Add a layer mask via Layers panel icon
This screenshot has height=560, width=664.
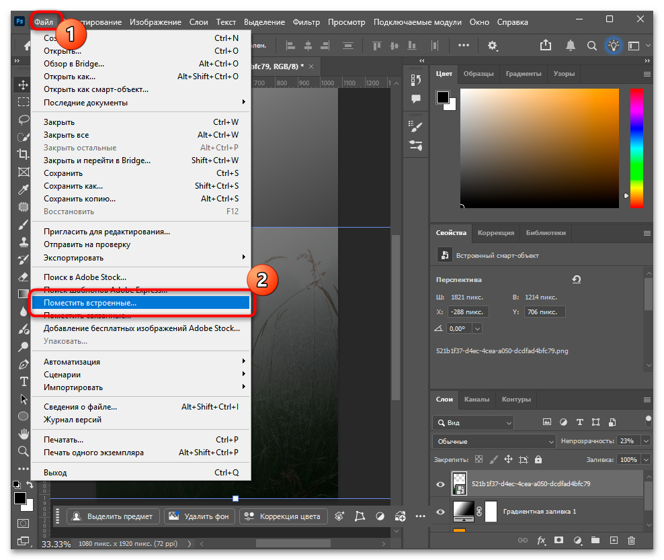coord(559,540)
